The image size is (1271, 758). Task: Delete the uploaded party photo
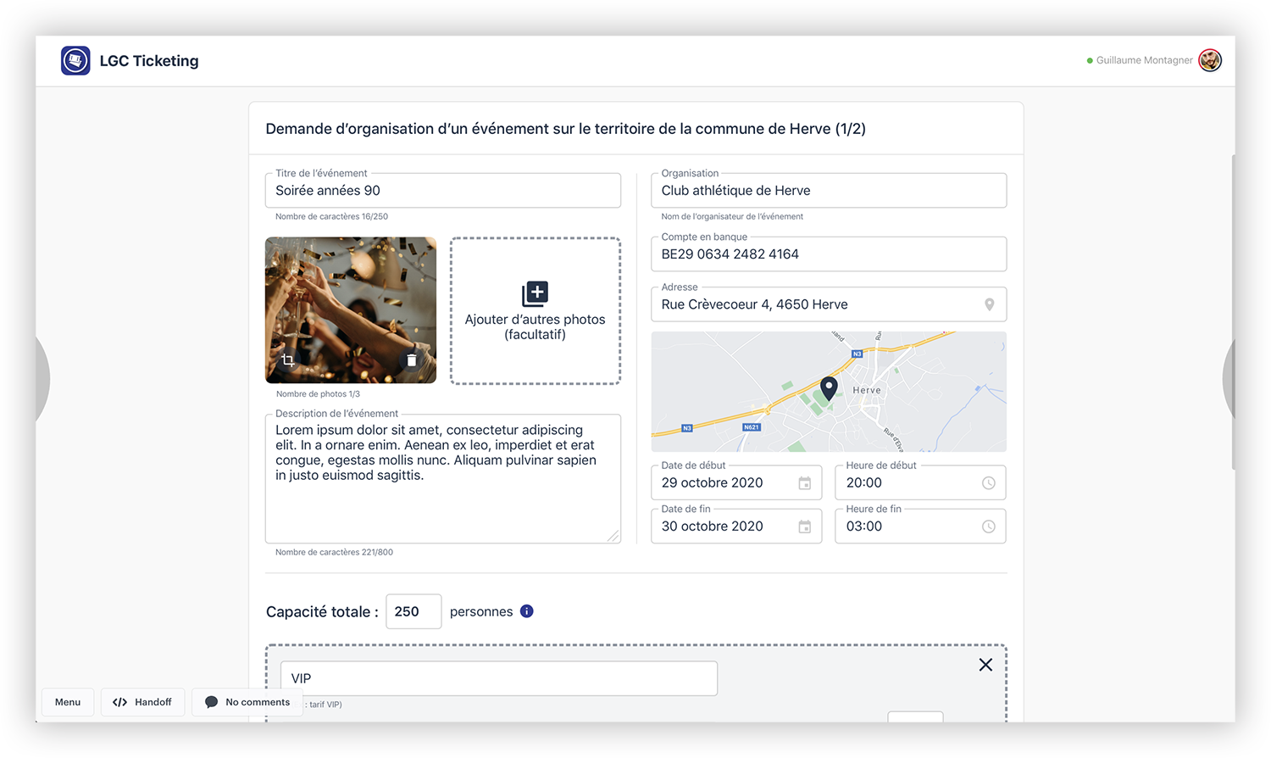click(x=411, y=360)
